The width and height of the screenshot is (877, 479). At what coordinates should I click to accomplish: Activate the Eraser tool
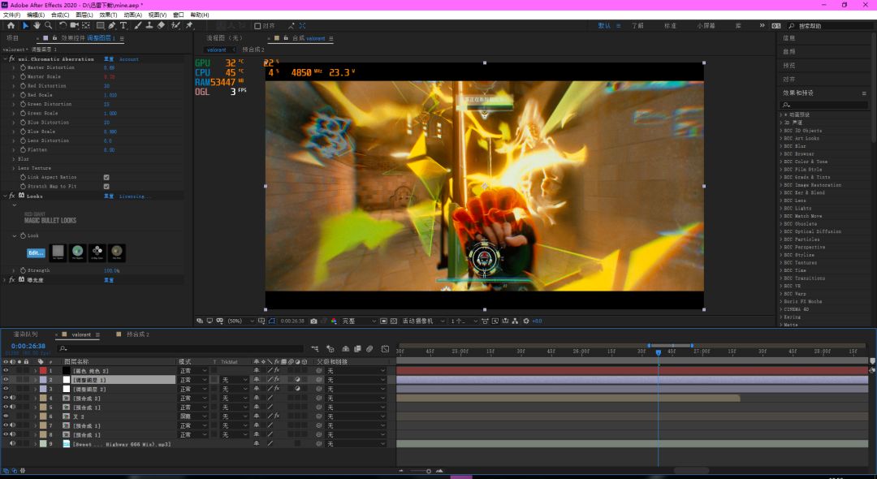(x=161, y=26)
